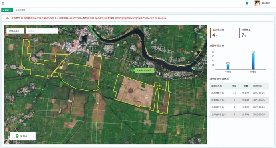This screenshot has height=148, width=276.
Task: Select the 北舞渡3号监 table row
Action: click(x=239, y=107)
